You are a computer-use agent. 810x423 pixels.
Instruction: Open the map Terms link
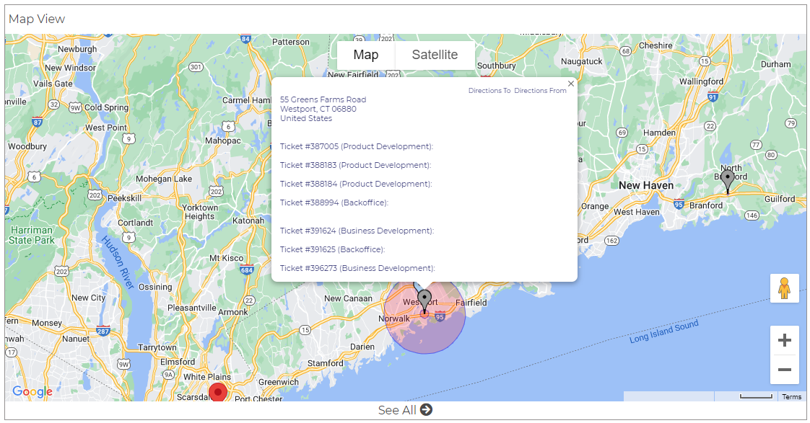coord(791,396)
